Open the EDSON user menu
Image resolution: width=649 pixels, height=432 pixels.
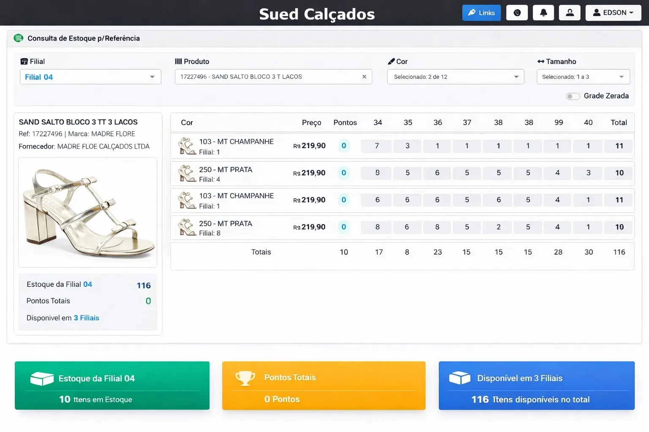pyautogui.click(x=613, y=13)
